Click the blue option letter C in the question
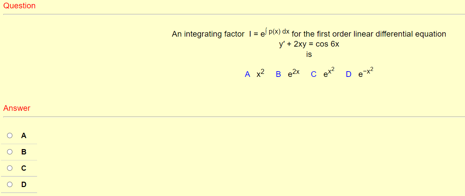Viewport: 465px width, 196px height. [313, 74]
